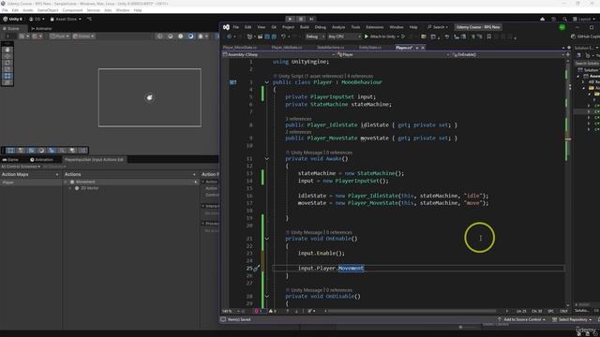The image size is (600, 337).
Task: Open the Player_IdleState.cs tab
Action: (287, 48)
